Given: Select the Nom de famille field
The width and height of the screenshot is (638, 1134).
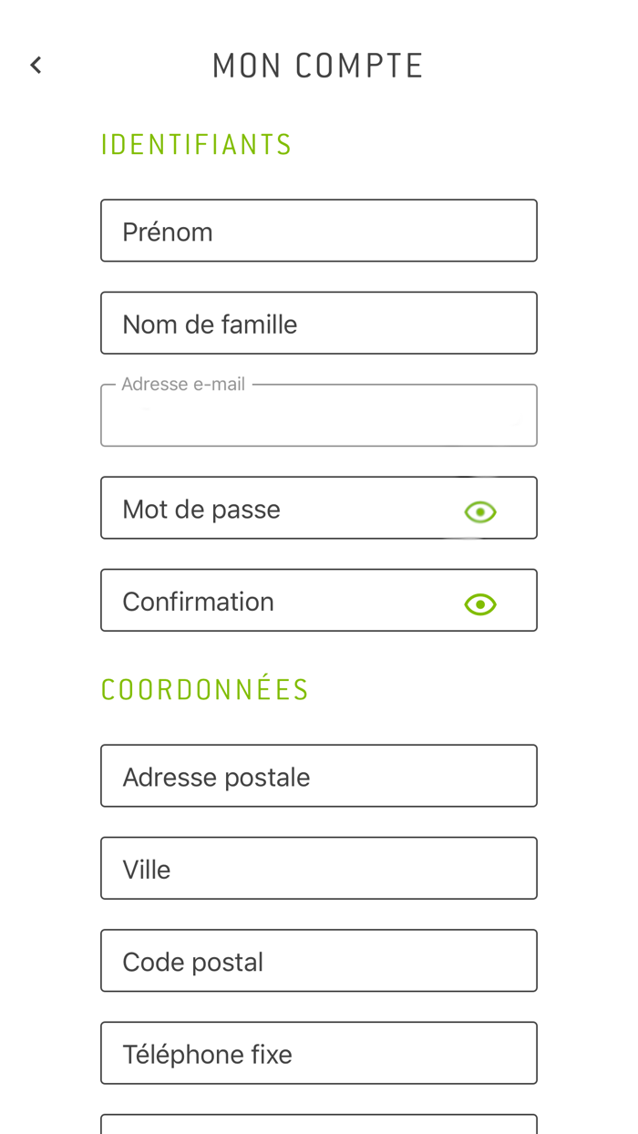Looking at the screenshot, I should [x=319, y=324].
